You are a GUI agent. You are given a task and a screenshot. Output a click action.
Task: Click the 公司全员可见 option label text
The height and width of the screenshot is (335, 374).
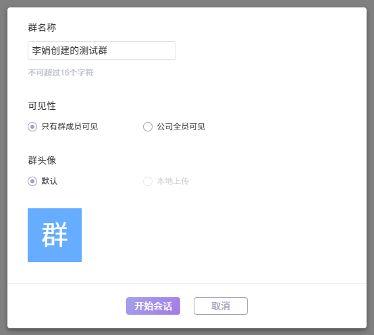[181, 127]
